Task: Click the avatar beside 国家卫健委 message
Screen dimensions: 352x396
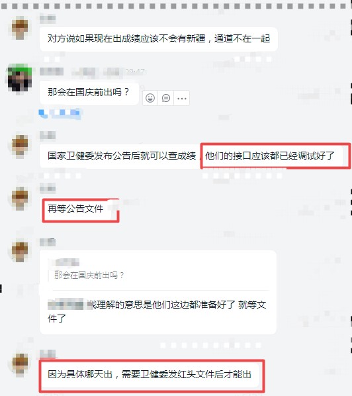Action: 20,145
